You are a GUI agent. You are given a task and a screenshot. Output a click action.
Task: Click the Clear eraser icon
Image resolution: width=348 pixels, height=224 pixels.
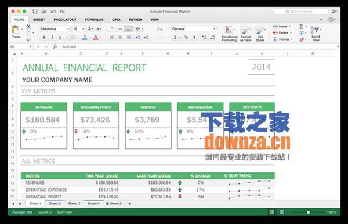pyautogui.click(x=302, y=39)
